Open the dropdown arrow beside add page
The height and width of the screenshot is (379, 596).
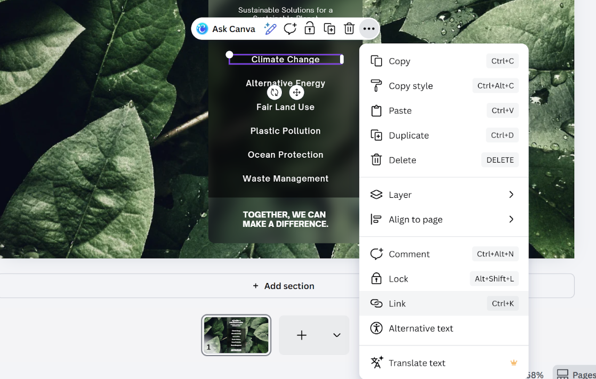[x=336, y=335]
